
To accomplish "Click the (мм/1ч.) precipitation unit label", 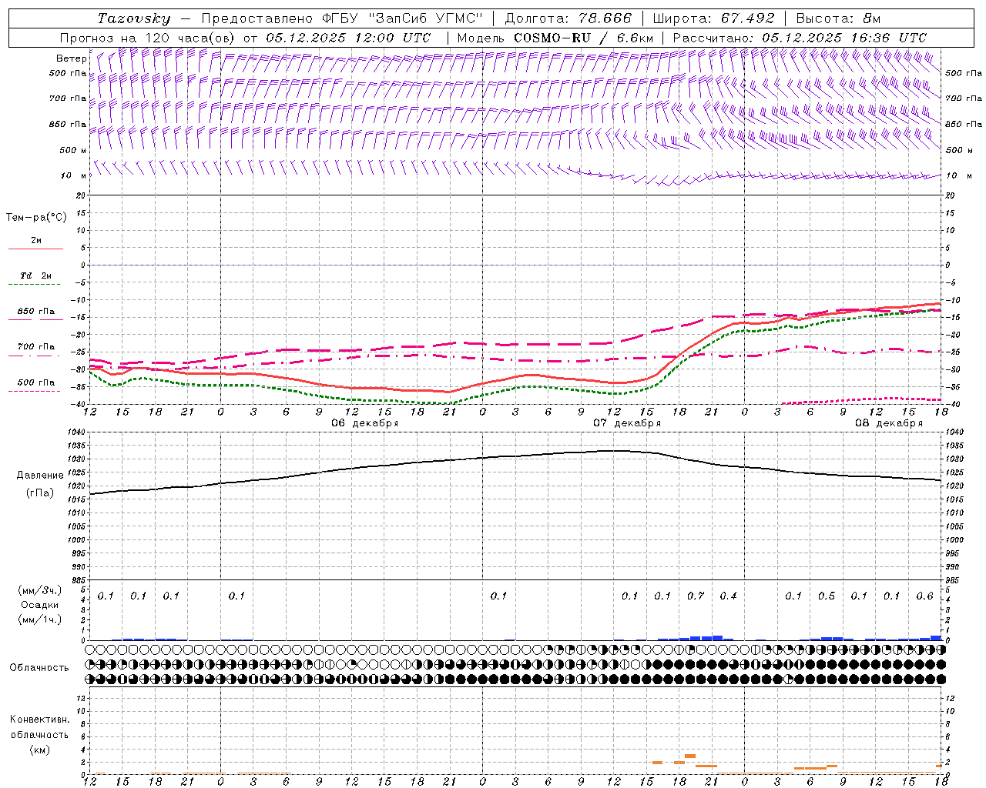I will (x=39, y=619).
